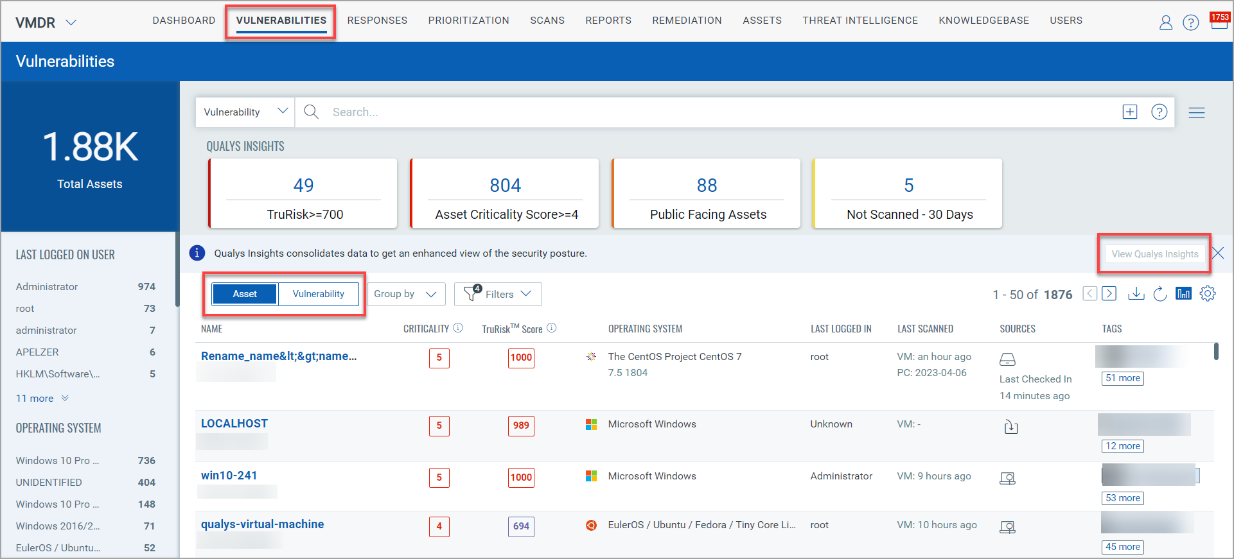Click the source icon for qualys-virtual-machine row
Screen dimensions: 1234x559
pos(1007,527)
